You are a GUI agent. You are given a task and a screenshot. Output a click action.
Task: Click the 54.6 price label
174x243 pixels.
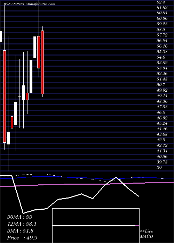coord(160,57)
